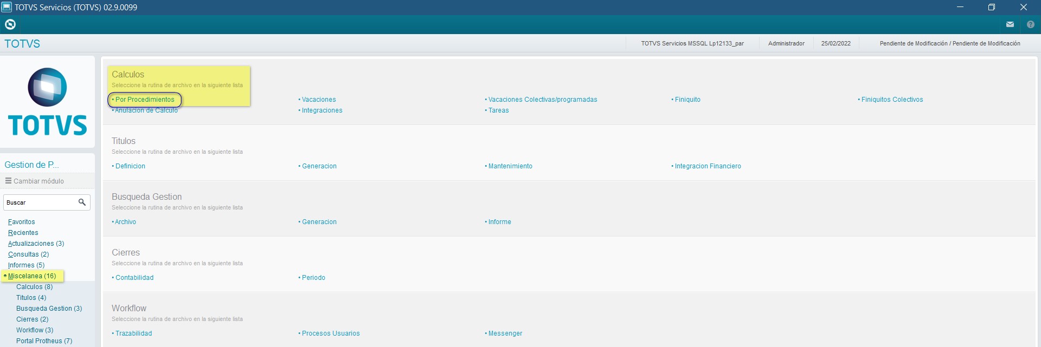Click the Calculos section heading

point(128,74)
